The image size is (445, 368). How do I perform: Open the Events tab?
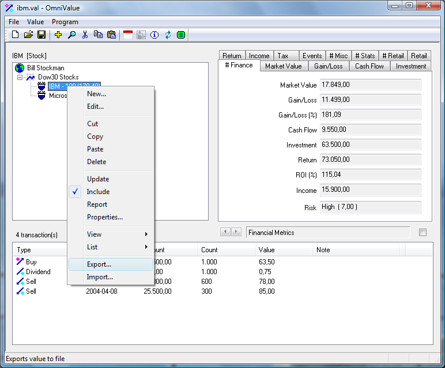(x=312, y=55)
